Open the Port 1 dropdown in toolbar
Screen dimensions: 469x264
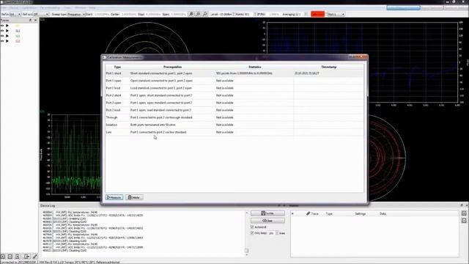coord(336,14)
